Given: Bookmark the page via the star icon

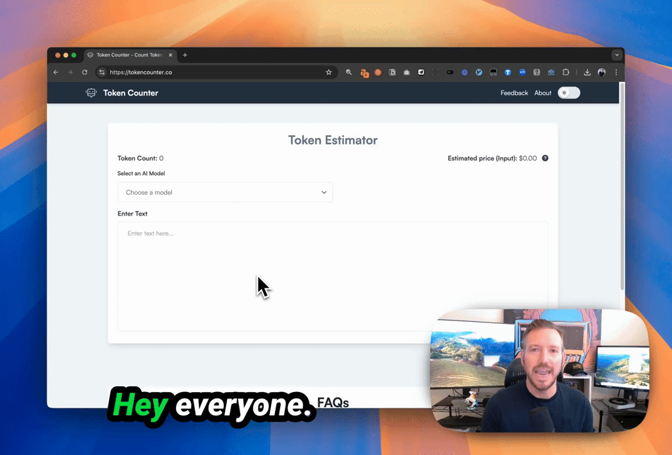Looking at the screenshot, I should [x=328, y=72].
